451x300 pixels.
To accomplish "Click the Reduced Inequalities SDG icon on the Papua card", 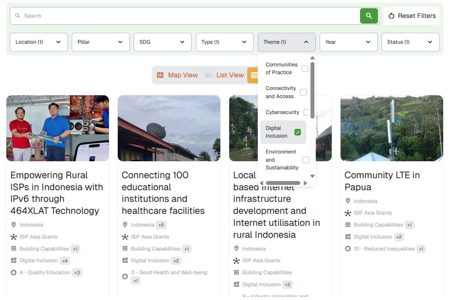I will click(348, 249).
